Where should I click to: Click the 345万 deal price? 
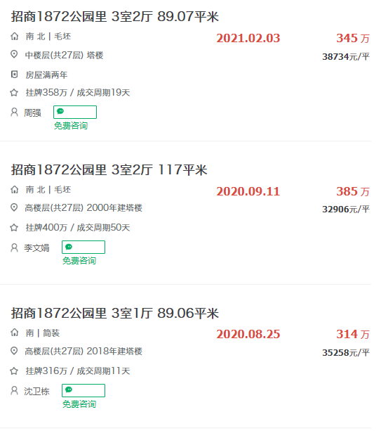click(x=353, y=38)
